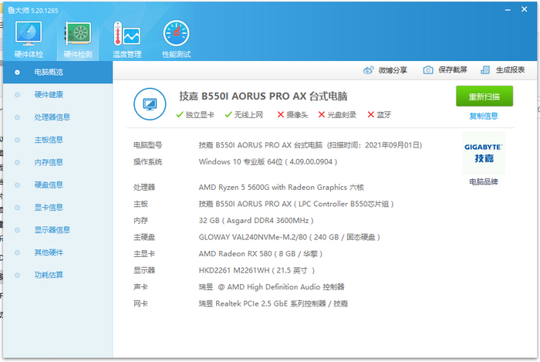Select 电脑概览 in the sidebar
This screenshot has height=362, width=540.
[x=48, y=73]
